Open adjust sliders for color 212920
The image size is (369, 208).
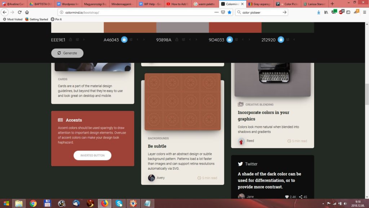[288, 40]
